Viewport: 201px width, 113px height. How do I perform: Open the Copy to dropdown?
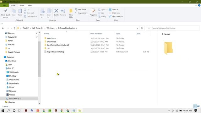49,13
